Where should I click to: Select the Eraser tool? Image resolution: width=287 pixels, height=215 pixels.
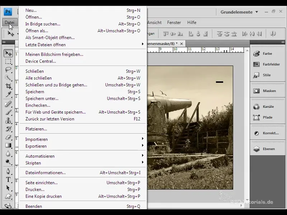click(x=8, y=137)
